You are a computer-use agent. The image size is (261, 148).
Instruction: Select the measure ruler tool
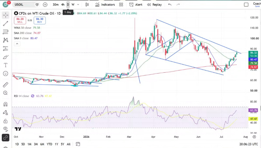click(x=6, y=85)
